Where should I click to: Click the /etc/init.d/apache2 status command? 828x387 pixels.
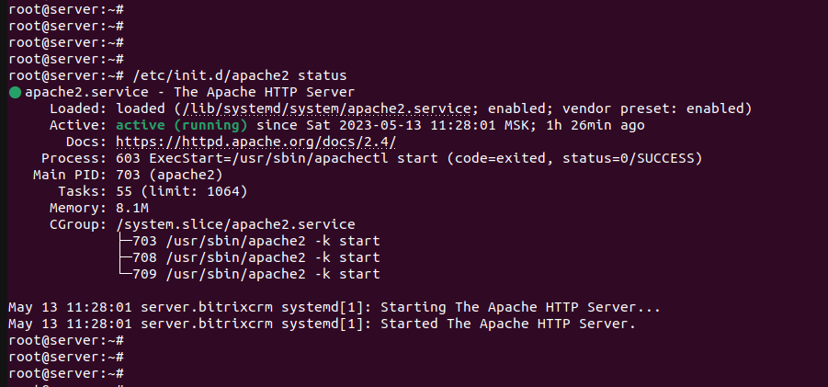pyautogui.click(x=240, y=75)
